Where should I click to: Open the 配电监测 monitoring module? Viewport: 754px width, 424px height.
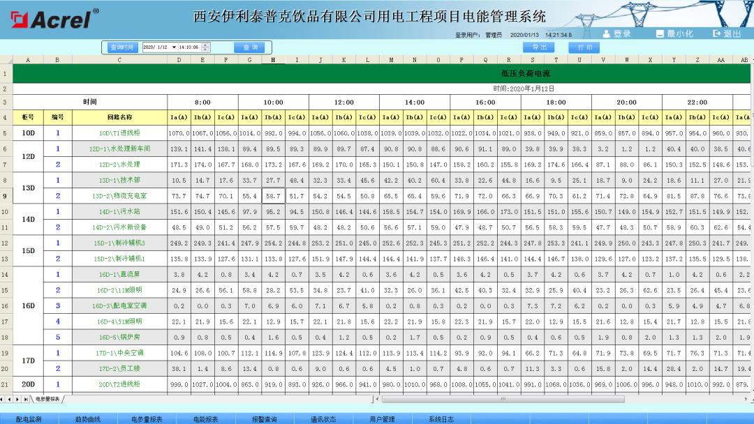pyautogui.click(x=30, y=418)
